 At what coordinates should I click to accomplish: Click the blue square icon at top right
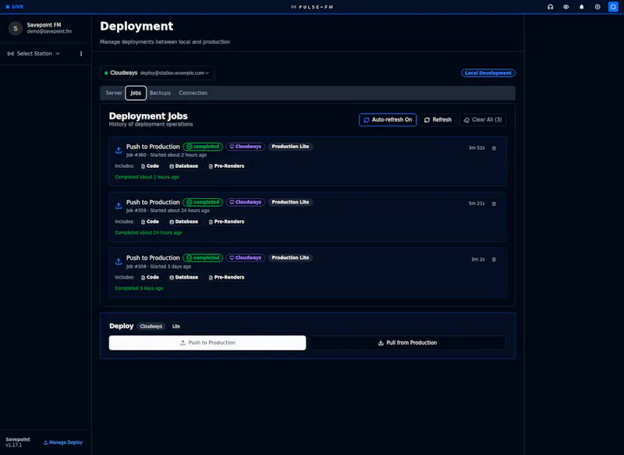[613, 7]
